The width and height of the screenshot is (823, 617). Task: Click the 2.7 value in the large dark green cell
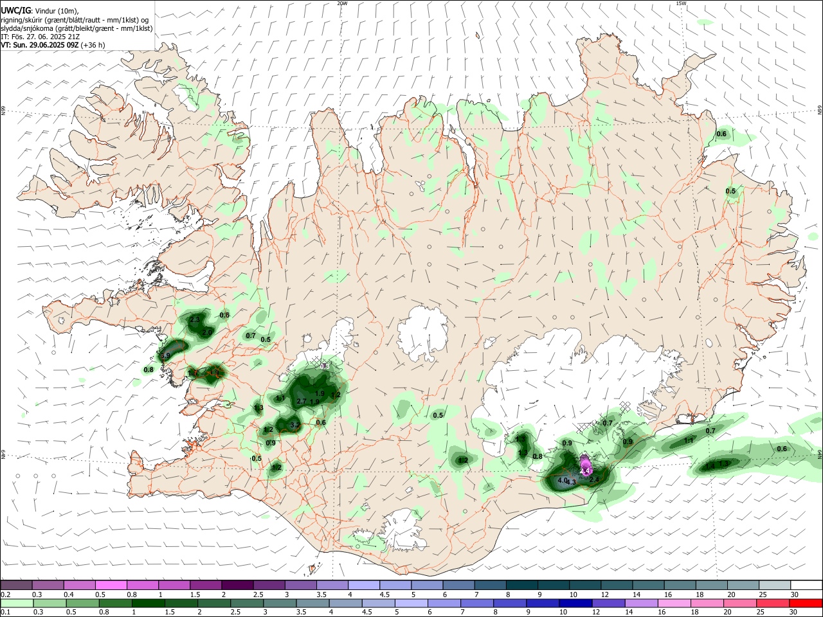point(301,401)
